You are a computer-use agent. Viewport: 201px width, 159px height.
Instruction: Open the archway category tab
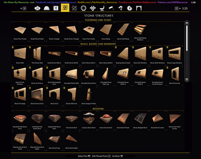pos(139,8)
